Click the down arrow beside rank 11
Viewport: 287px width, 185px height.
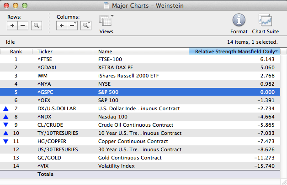(6, 141)
